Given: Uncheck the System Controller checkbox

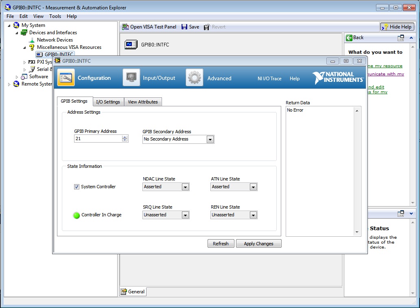Looking at the screenshot, I should 77,187.
